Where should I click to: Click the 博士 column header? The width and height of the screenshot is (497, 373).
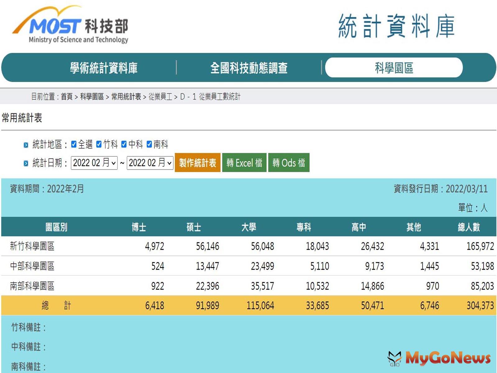point(139,227)
